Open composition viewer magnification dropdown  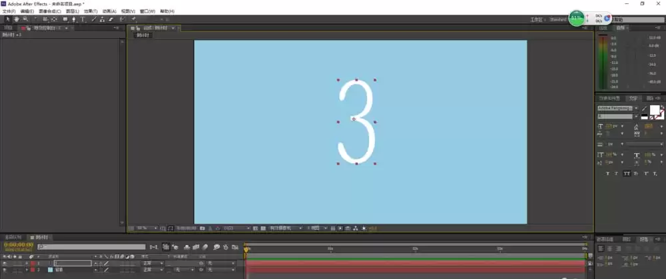147,228
